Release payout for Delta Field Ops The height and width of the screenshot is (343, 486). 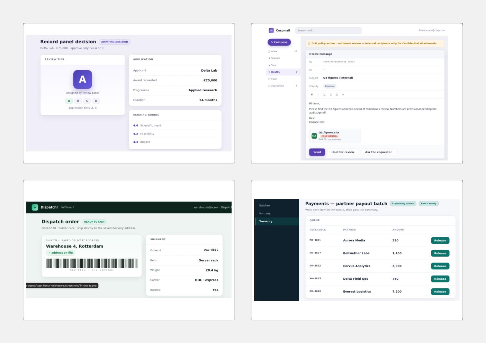click(x=440, y=279)
